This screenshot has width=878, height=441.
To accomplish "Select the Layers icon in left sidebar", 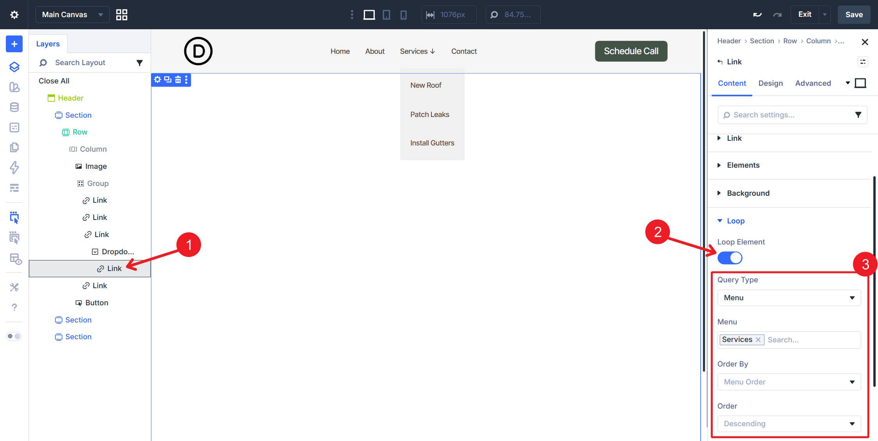I will 14,67.
